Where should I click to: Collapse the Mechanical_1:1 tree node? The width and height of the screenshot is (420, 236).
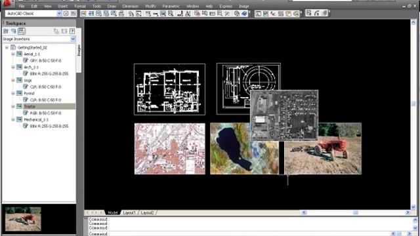click(x=13, y=119)
